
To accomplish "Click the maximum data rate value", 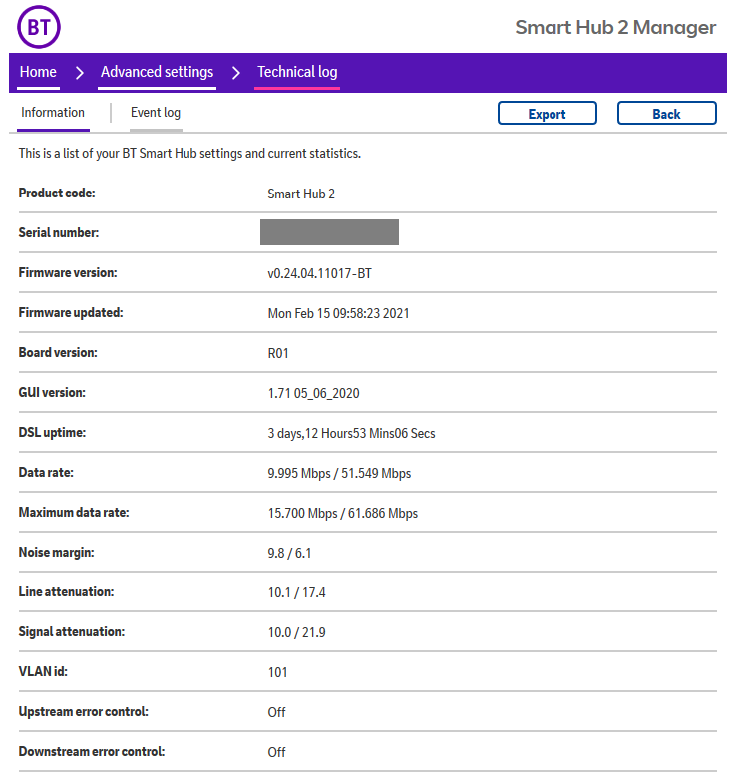I will tap(342, 513).
